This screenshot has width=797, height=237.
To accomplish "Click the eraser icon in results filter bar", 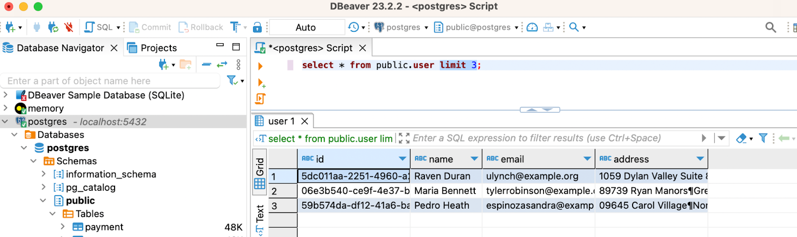I will [741, 138].
